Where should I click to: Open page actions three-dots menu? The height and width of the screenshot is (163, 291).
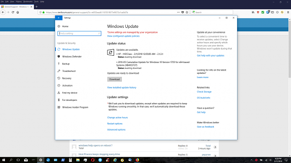tap(178, 12)
